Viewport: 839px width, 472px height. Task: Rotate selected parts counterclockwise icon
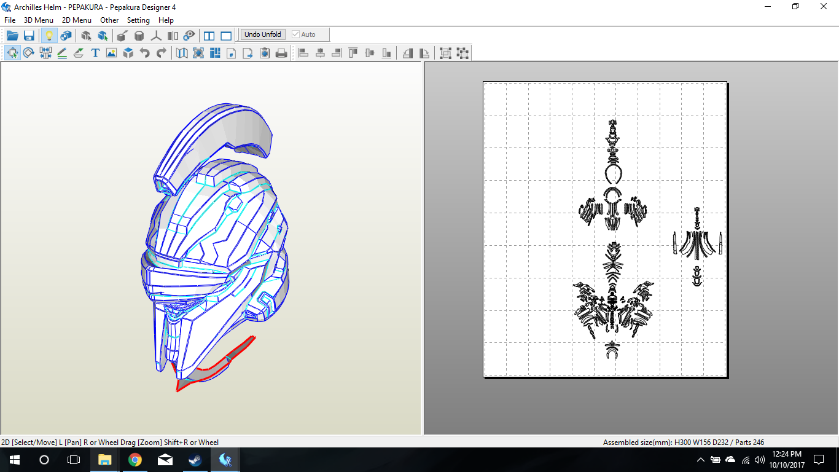pyautogui.click(x=408, y=53)
